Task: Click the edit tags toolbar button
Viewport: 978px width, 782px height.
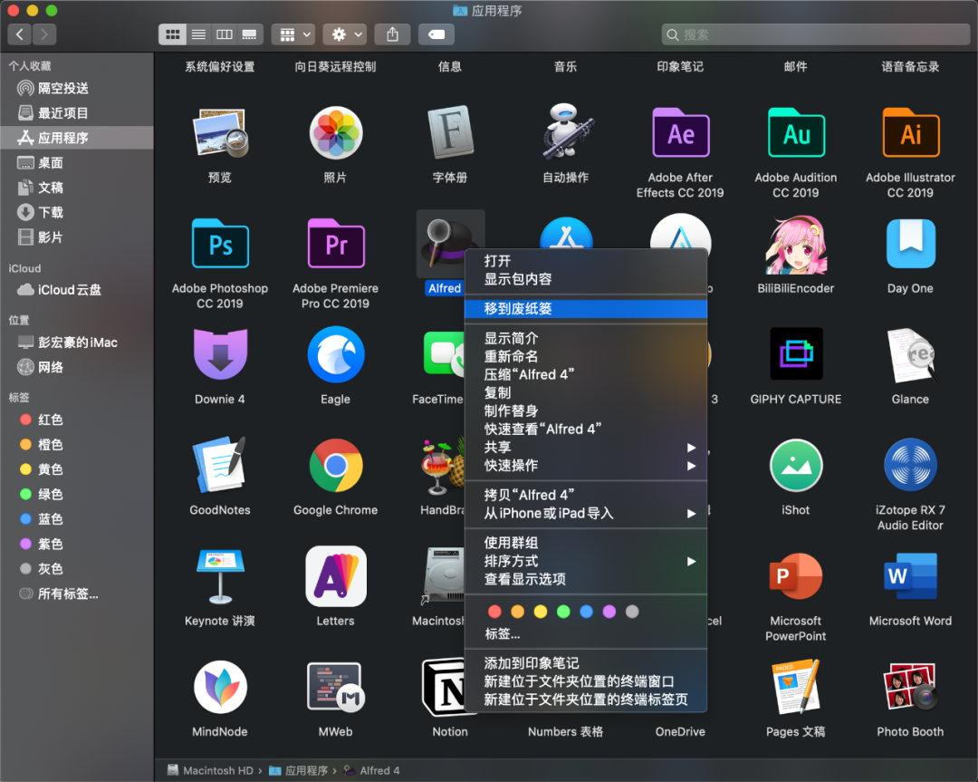Action: [x=436, y=34]
